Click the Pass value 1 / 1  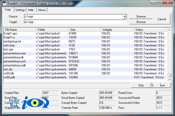[x=163, y=108]
